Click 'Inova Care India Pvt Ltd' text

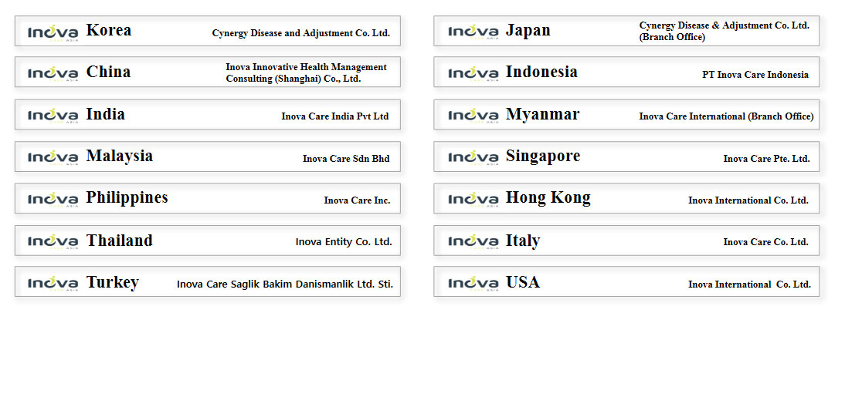pyautogui.click(x=334, y=116)
